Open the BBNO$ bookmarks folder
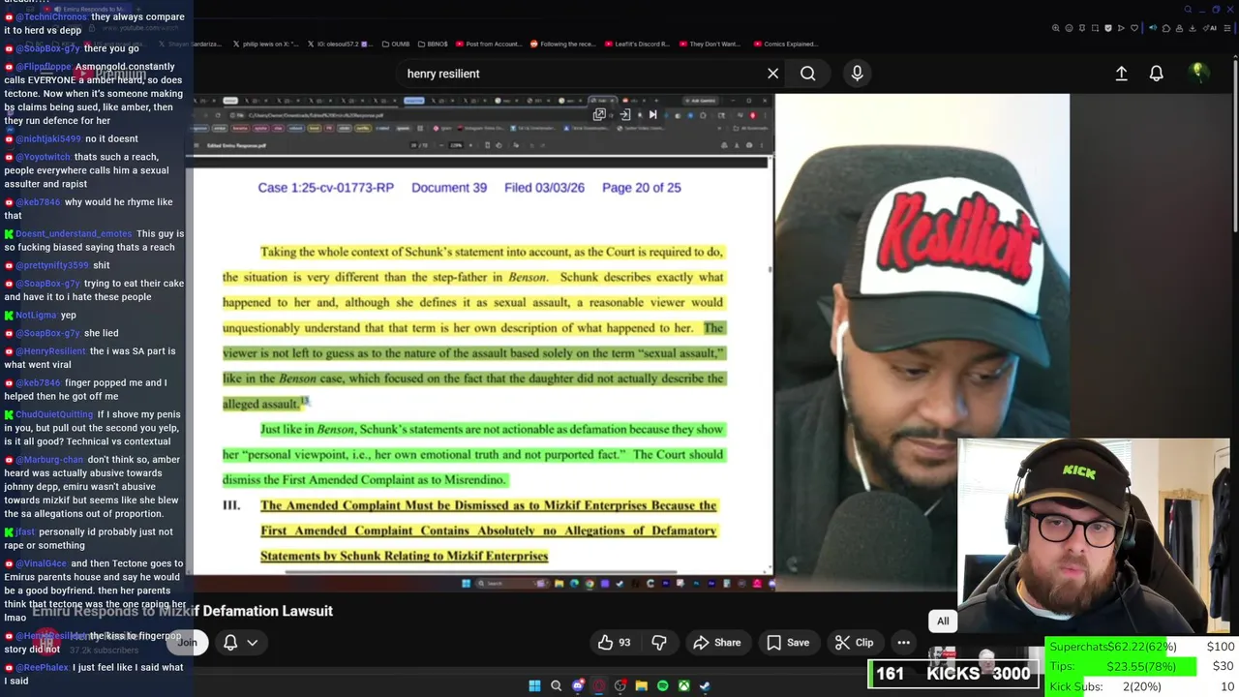Screen dimensions: 1239x697 tap(432, 44)
